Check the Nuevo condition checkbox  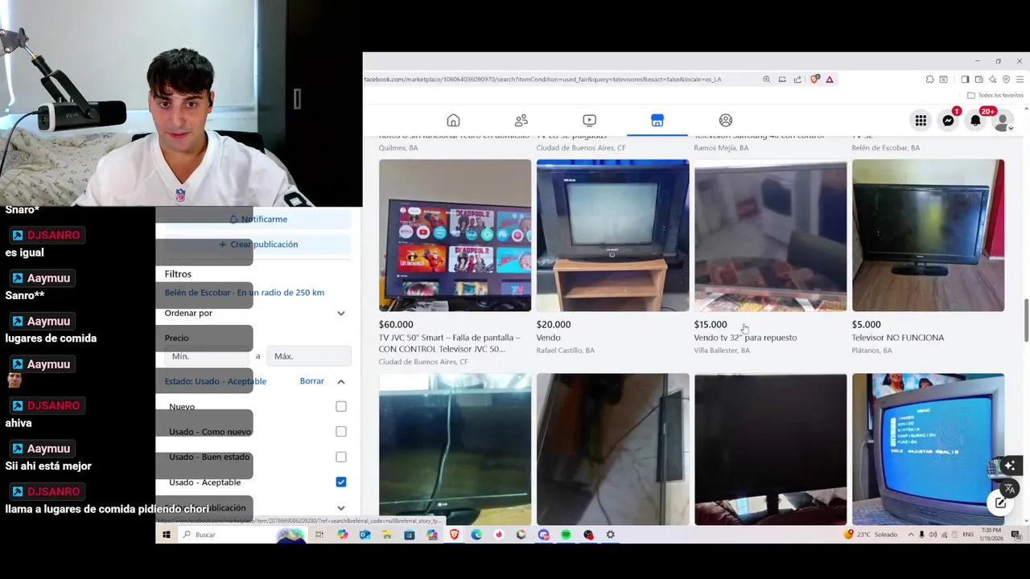coord(341,407)
